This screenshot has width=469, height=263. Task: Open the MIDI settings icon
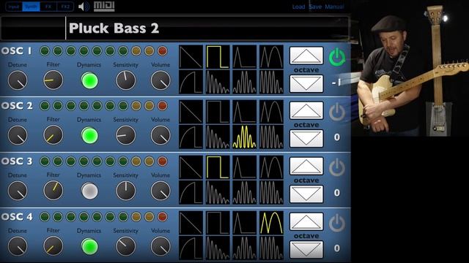point(104,7)
